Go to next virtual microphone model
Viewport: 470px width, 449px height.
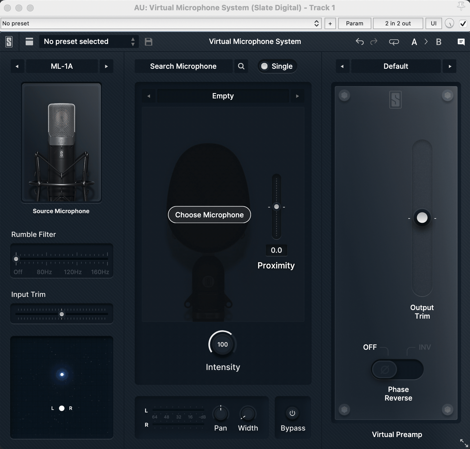(x=297, y=96)
